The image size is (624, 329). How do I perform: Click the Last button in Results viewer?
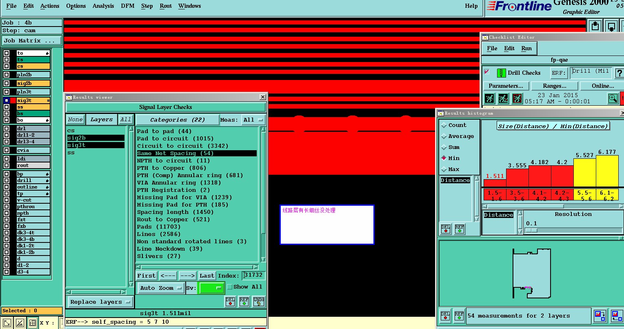pyautogui.click(x=207, y=276)
